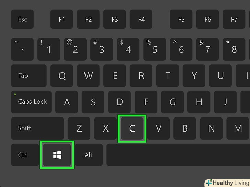Click the spacebar
Viewport: 250px width, 187px height.
(x=178, y=155)
